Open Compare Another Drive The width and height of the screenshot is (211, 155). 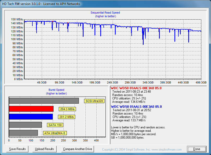(78, 149)
